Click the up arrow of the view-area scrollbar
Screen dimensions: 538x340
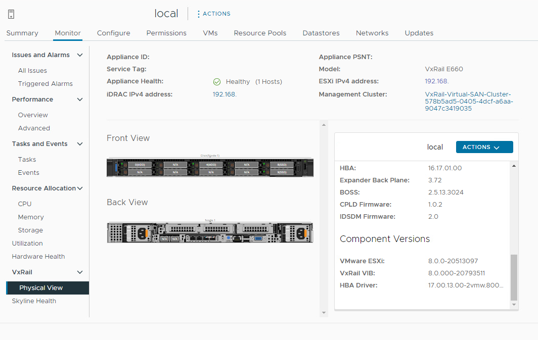(x=324, y=125)
